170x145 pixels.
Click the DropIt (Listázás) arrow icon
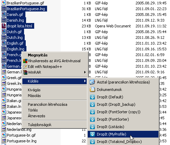coord(92,127)
